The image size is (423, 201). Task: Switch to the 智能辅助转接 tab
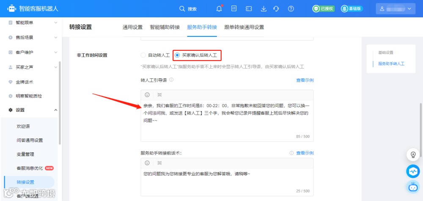pyautogui.click(x=165, y=27)
